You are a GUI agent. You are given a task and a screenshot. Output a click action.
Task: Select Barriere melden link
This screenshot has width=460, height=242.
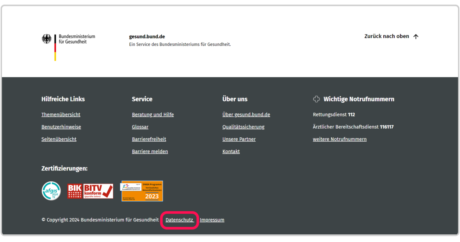coord(150,152)
